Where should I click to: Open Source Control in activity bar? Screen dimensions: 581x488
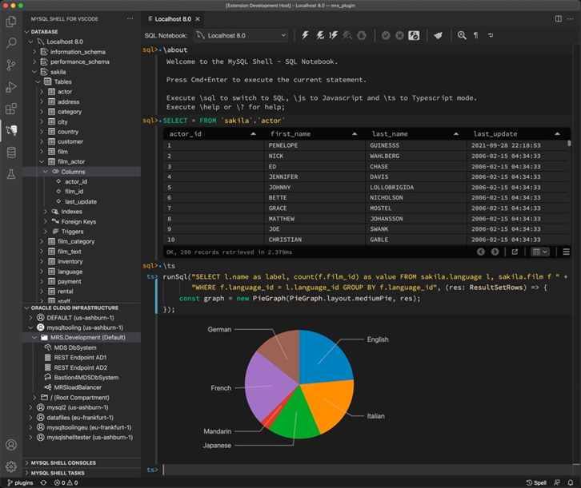11,65
